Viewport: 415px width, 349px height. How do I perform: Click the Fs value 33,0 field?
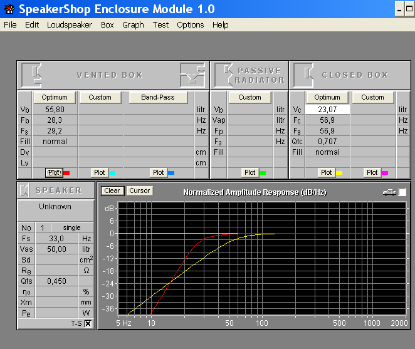56,239
